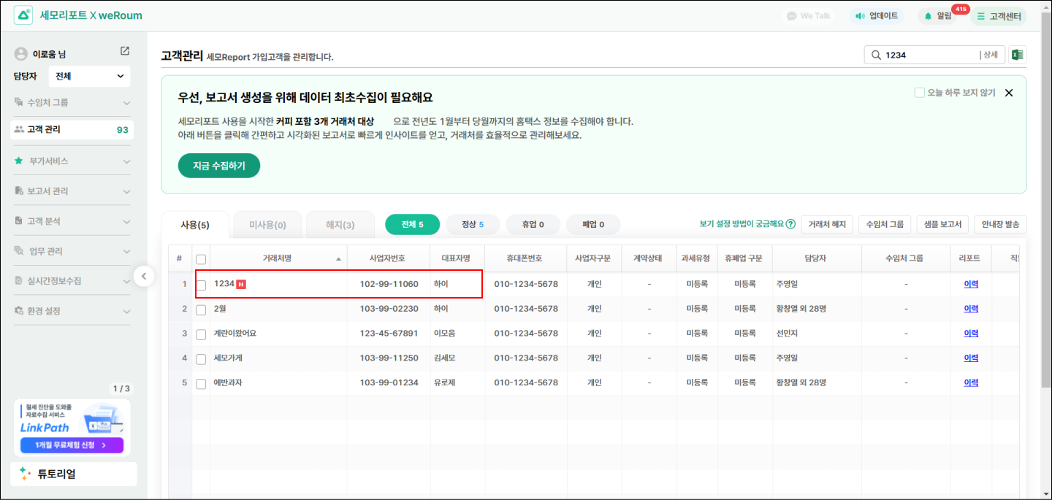Collapse sidebar with the arrow button
1052x500 pixels.
tap(144, 276)
